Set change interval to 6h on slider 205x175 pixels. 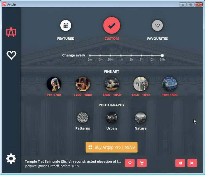coord(141,55)
